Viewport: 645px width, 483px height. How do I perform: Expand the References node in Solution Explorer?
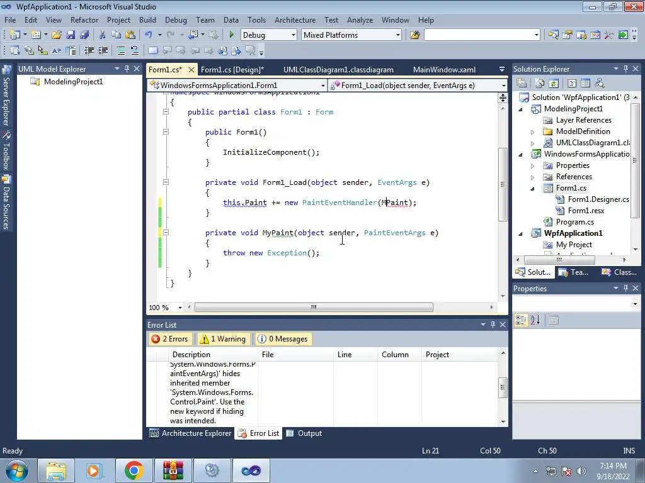[532, 177]
